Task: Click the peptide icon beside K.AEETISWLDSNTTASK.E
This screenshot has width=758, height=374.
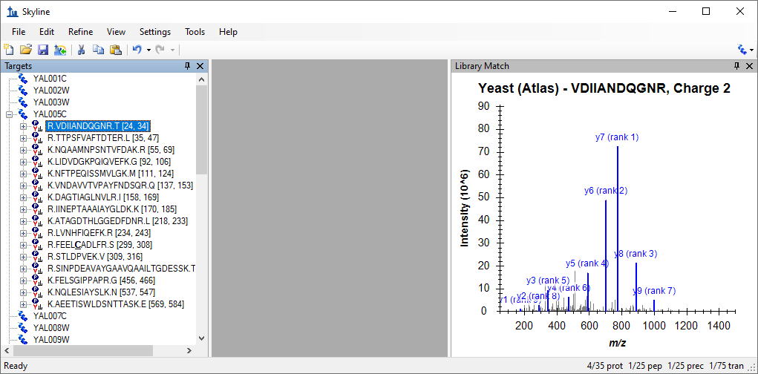Action: click(38, 304)
